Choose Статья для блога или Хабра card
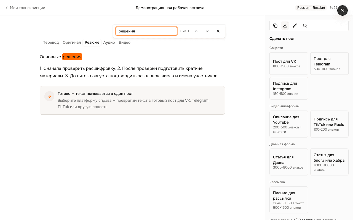The width and height of the screenshot is (353, 220). pos(329,162)
